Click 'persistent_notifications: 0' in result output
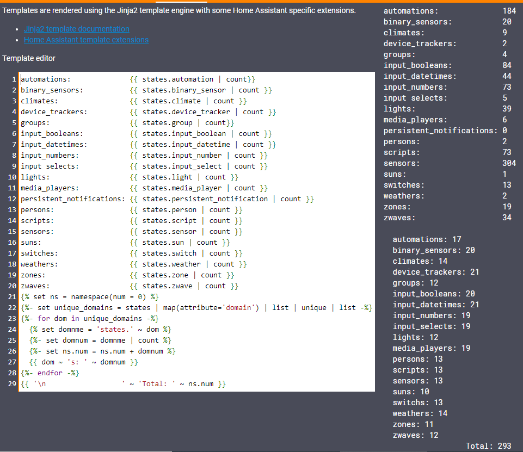523x452 pixels. (x=445, y=131)
